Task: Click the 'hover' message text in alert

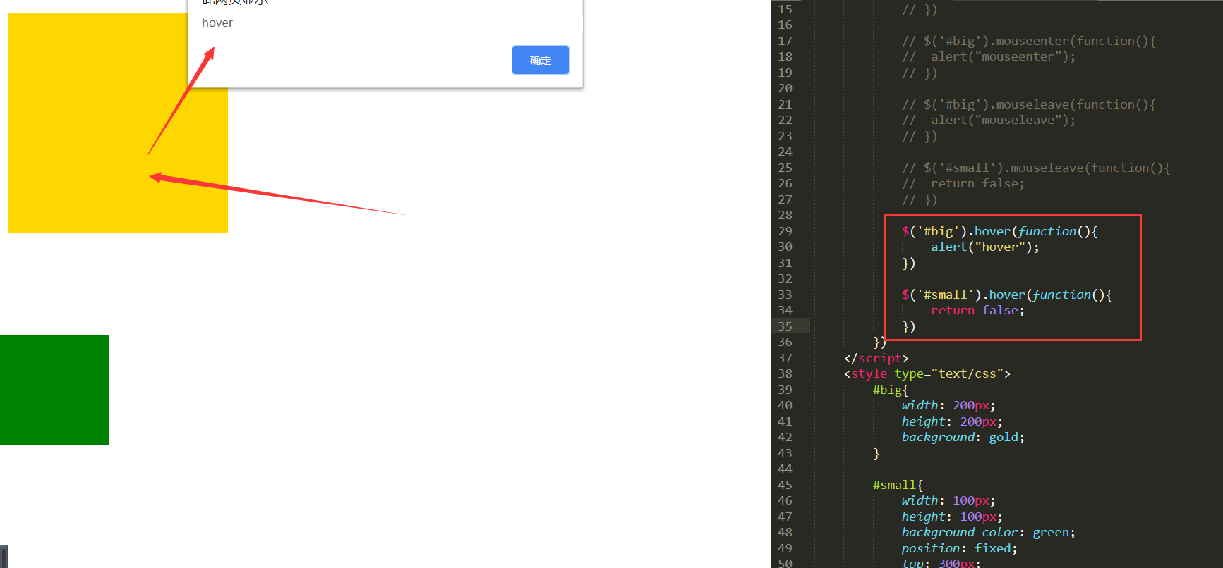Action: pyautogui.click(x=217, y=23)
